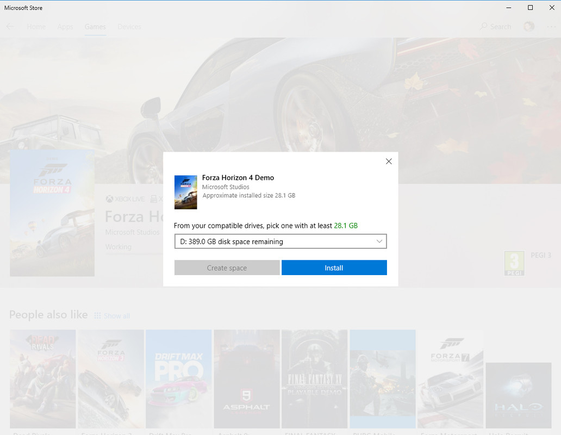Click Microsoft Studios publisher link on page
Viewport: 561px width, 435px height.
[x=133, y=232]
